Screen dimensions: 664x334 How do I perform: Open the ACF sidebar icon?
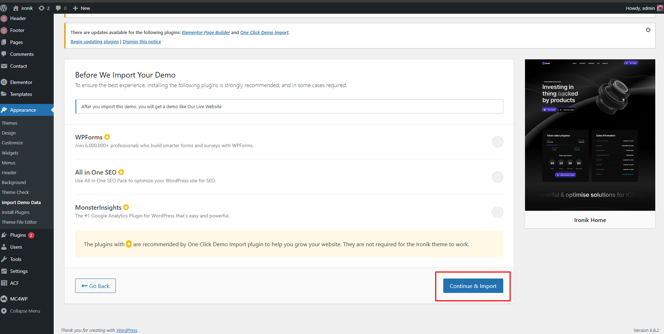pyautogui.click(x=4, y=283)
